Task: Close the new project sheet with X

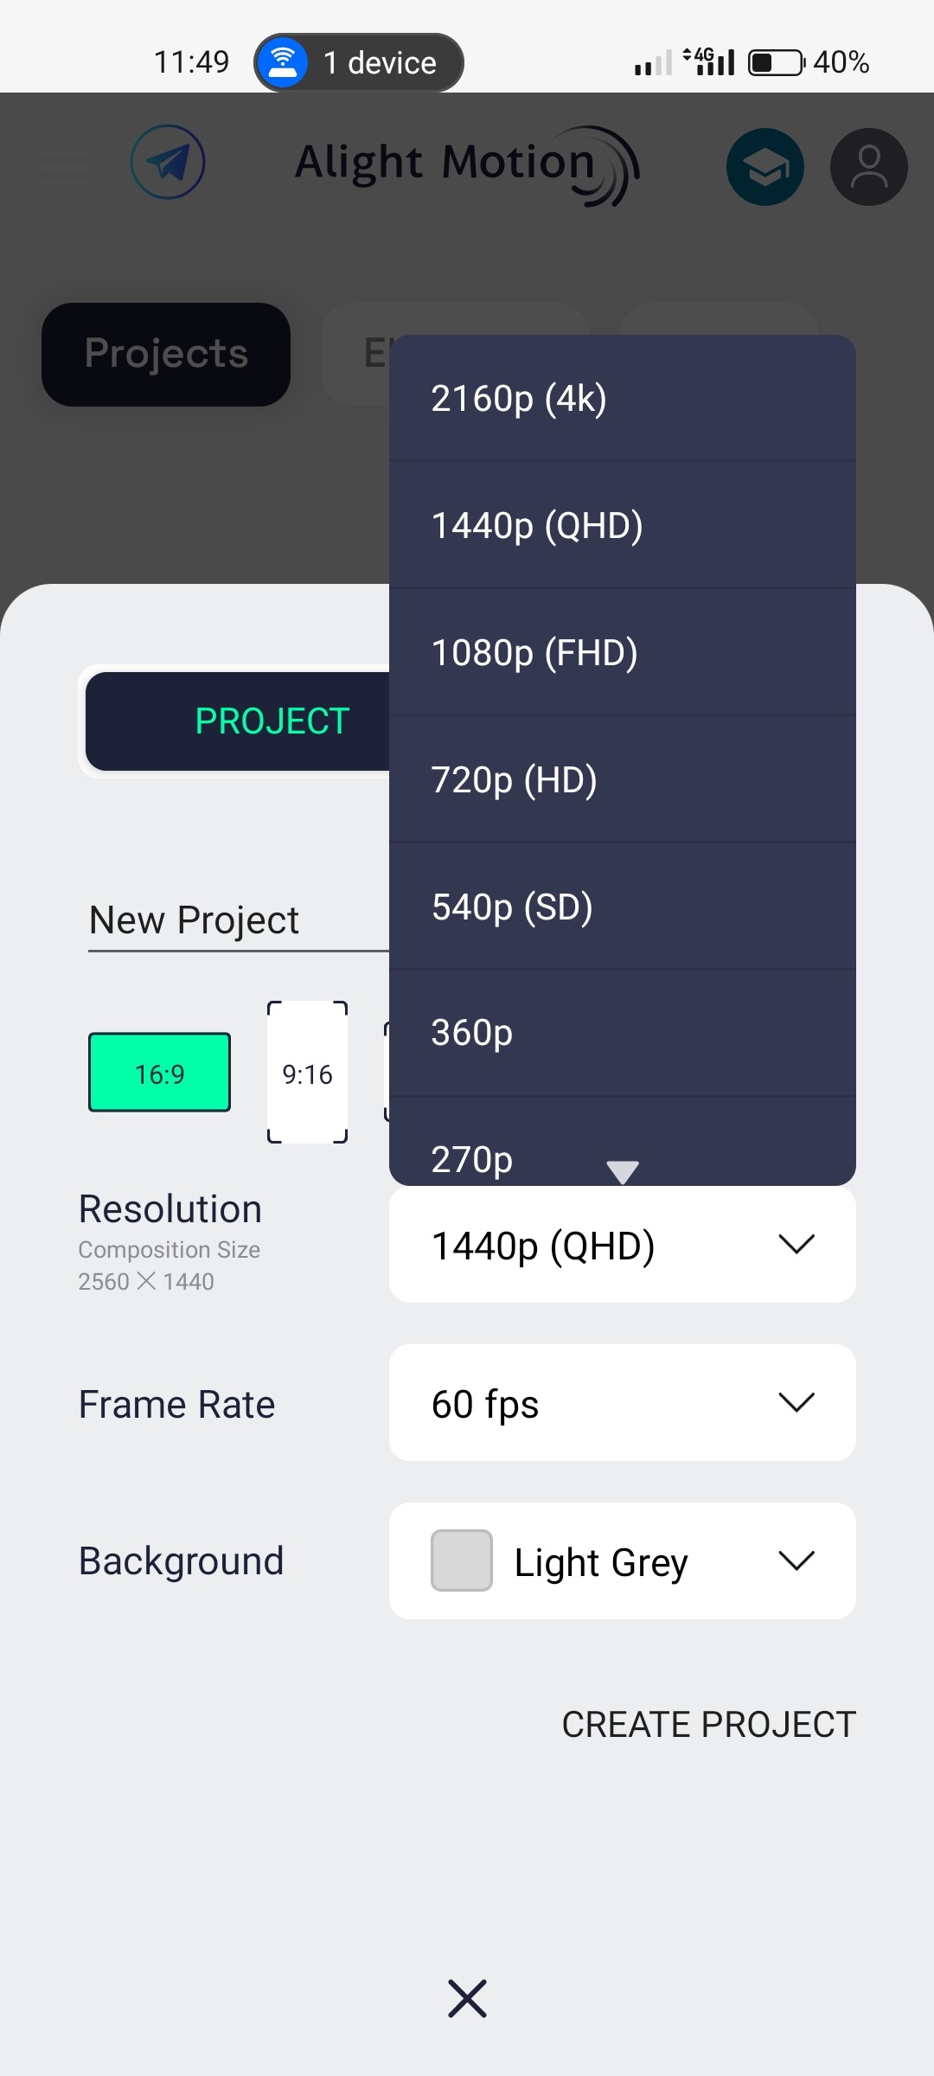Action: point(467,1998)
